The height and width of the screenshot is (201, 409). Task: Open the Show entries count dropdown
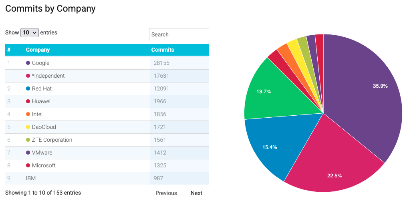pos(30,33)
